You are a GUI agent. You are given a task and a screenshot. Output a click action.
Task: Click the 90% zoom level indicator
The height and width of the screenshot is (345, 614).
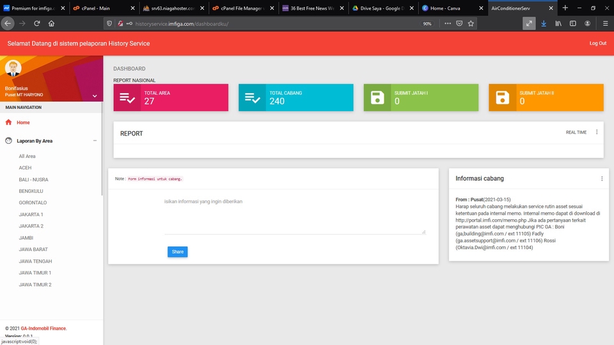coord(427,24)
